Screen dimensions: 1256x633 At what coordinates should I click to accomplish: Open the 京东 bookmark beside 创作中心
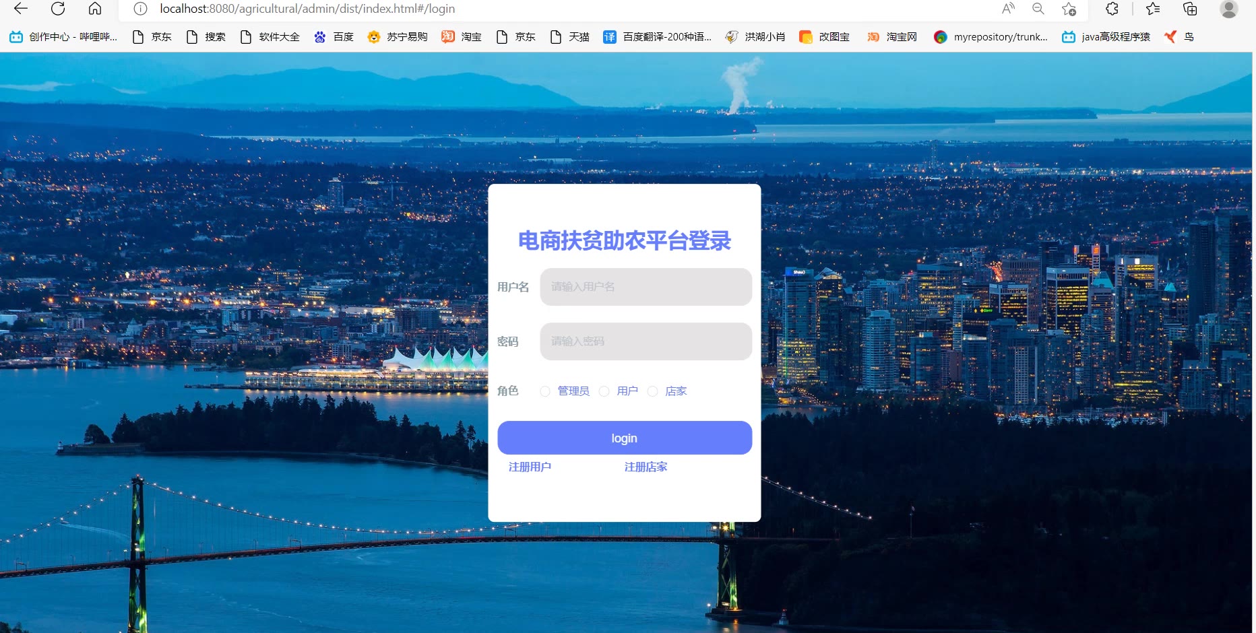152,37
